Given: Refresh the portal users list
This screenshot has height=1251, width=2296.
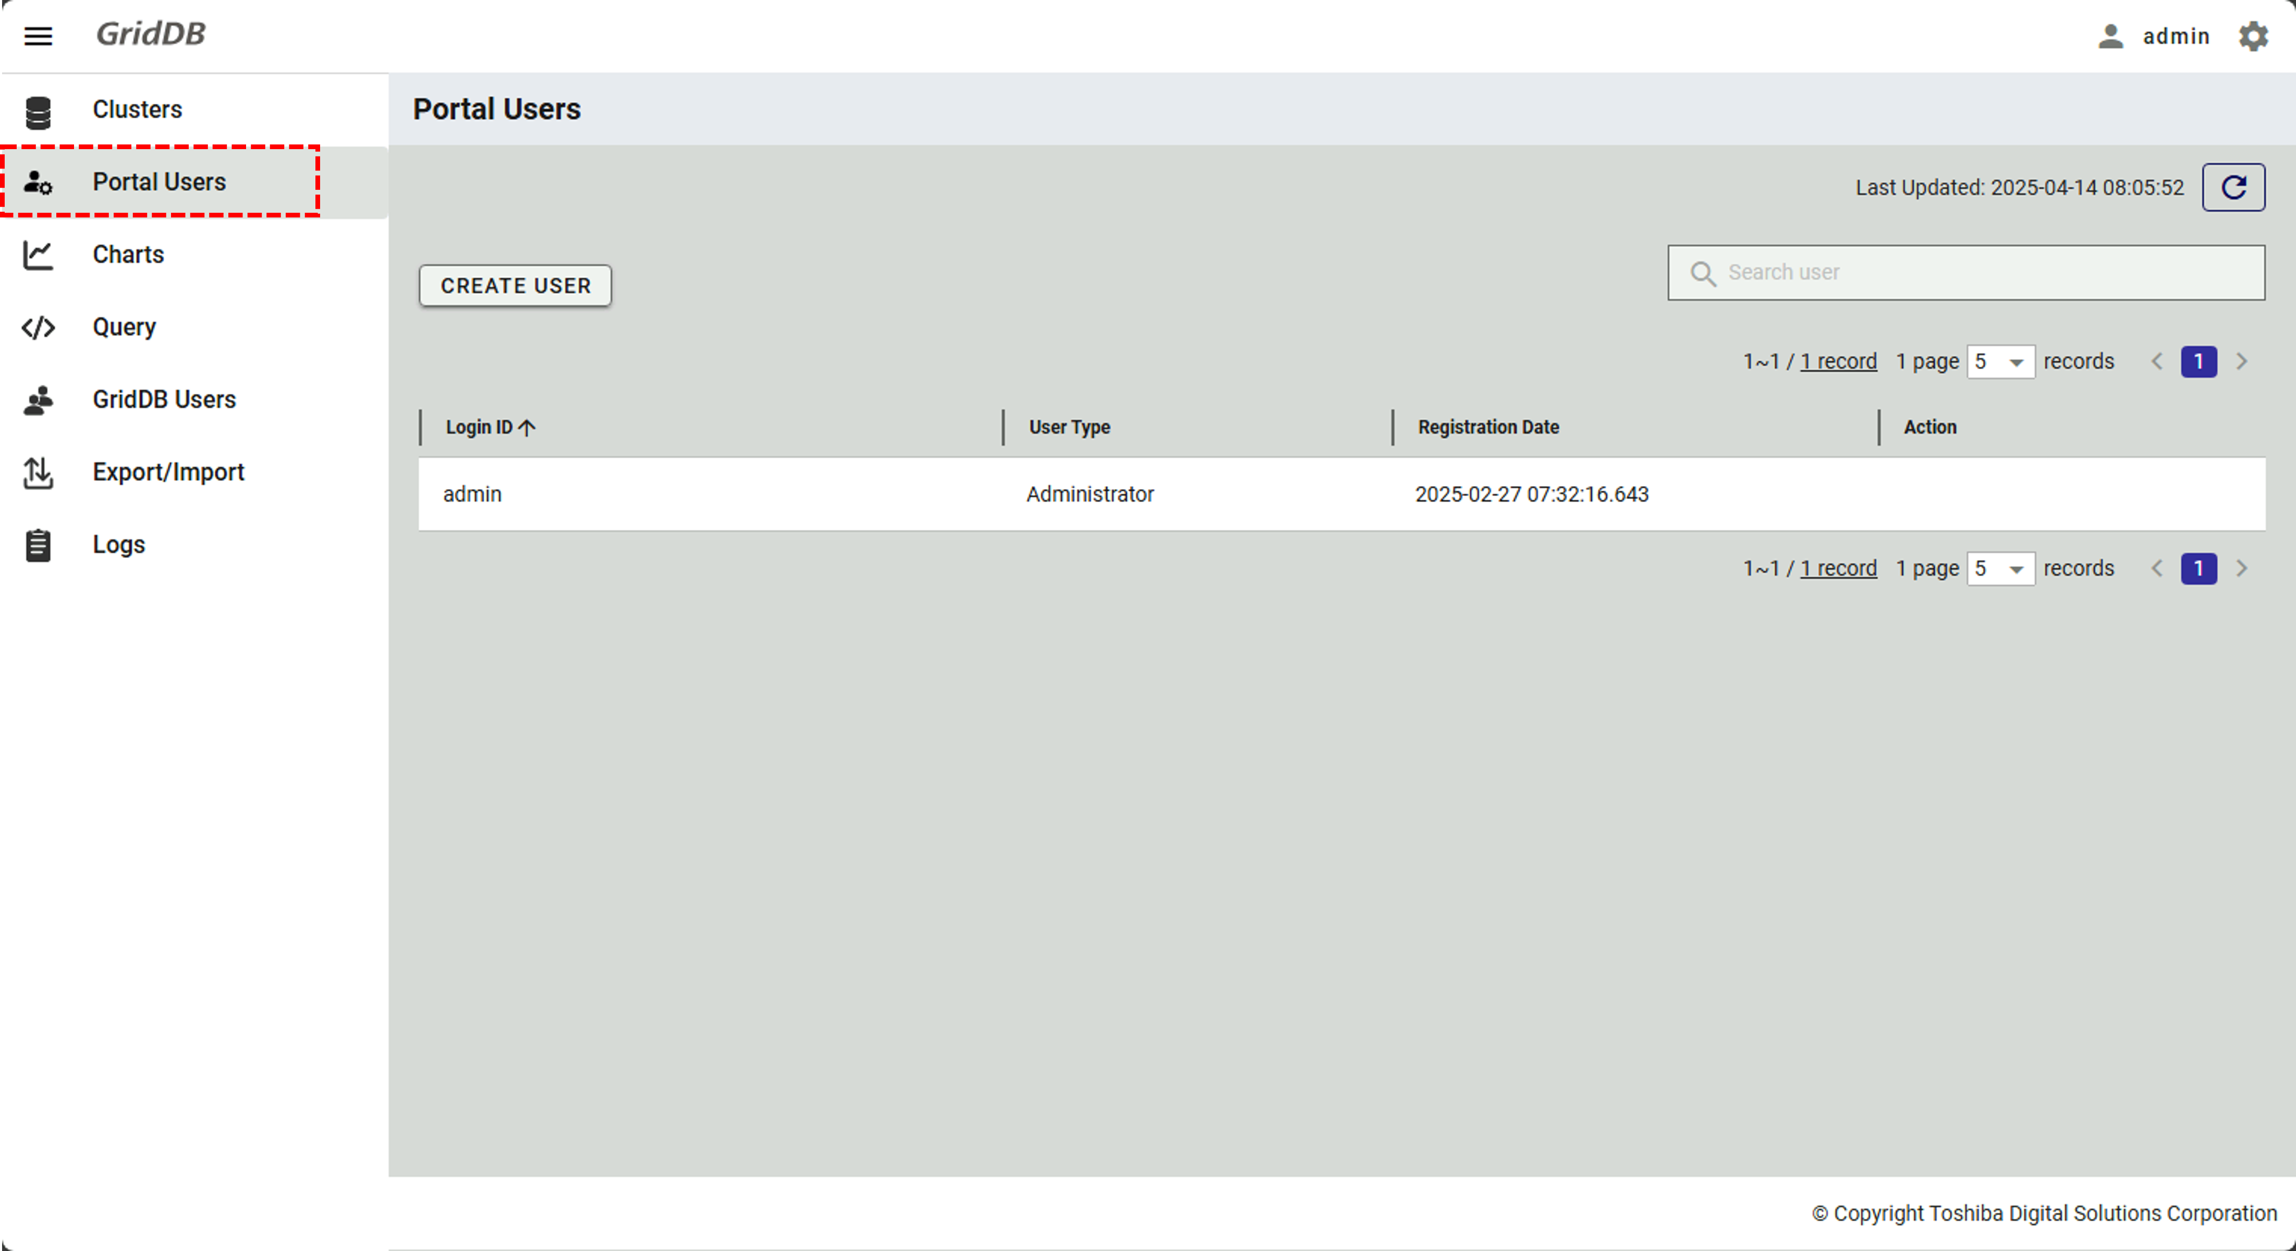Looking at the screenshot, I should [2233, 187].
